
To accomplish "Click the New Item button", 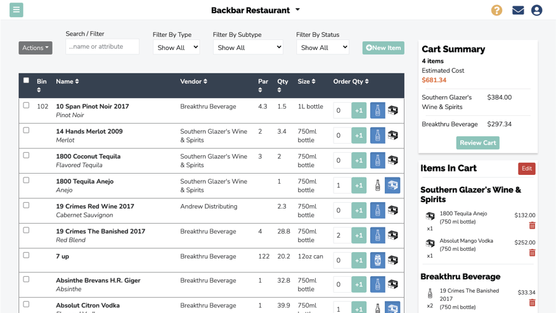I will (384, 48).
